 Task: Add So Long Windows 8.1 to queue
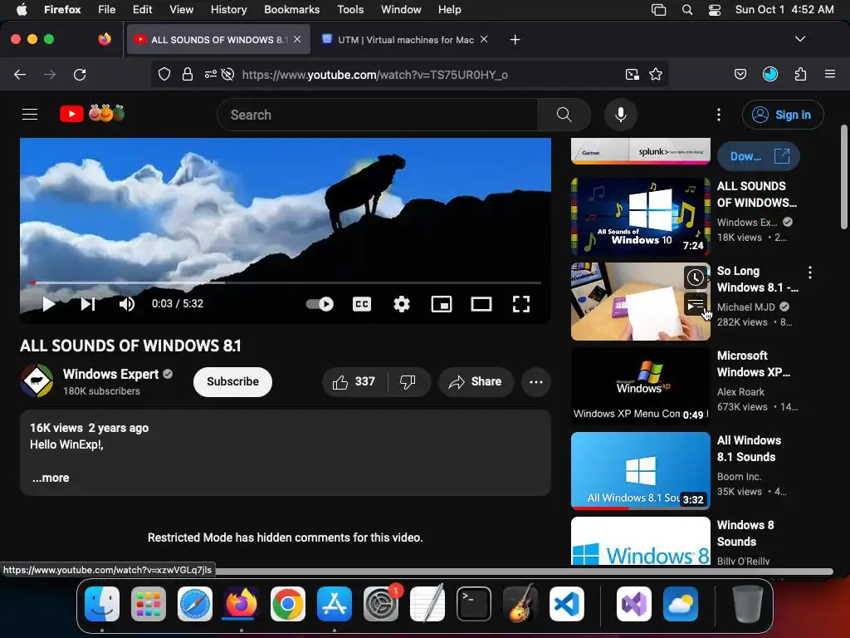[x=696, y=305]
